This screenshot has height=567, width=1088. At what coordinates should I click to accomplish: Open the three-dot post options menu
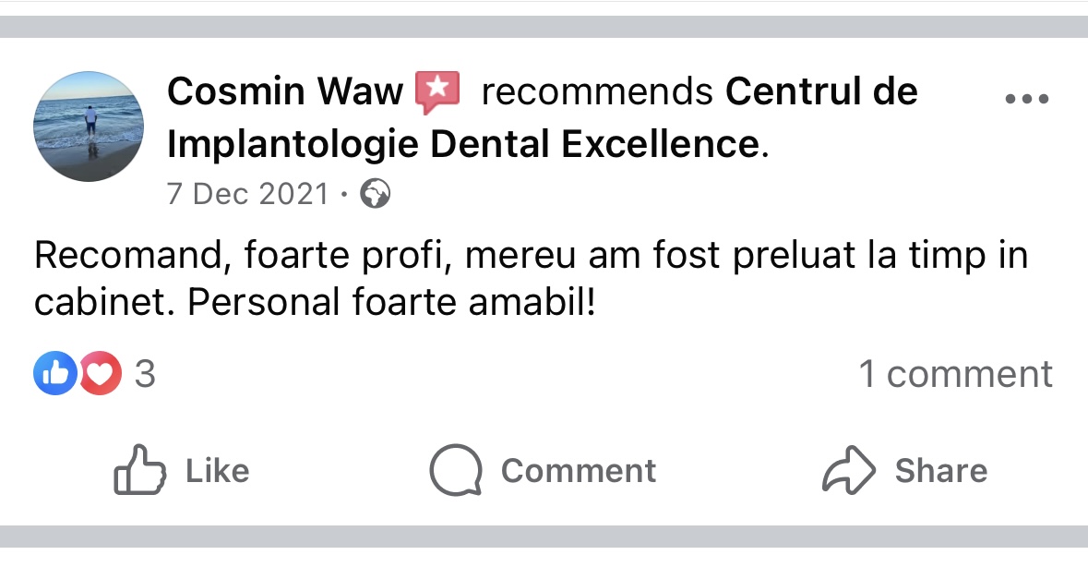click(1027, 99)
